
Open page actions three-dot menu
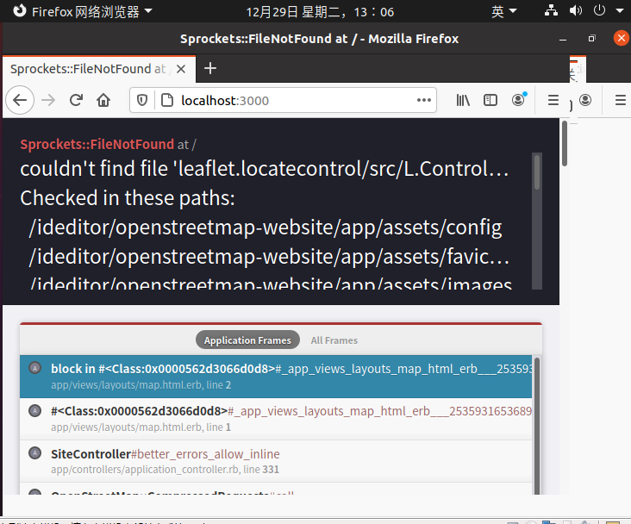click(424, 100)
